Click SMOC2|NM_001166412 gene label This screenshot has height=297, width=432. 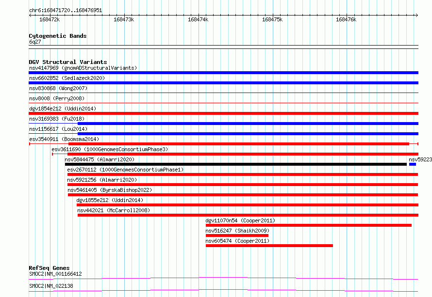pyautogui.click(x=55, y=274)
